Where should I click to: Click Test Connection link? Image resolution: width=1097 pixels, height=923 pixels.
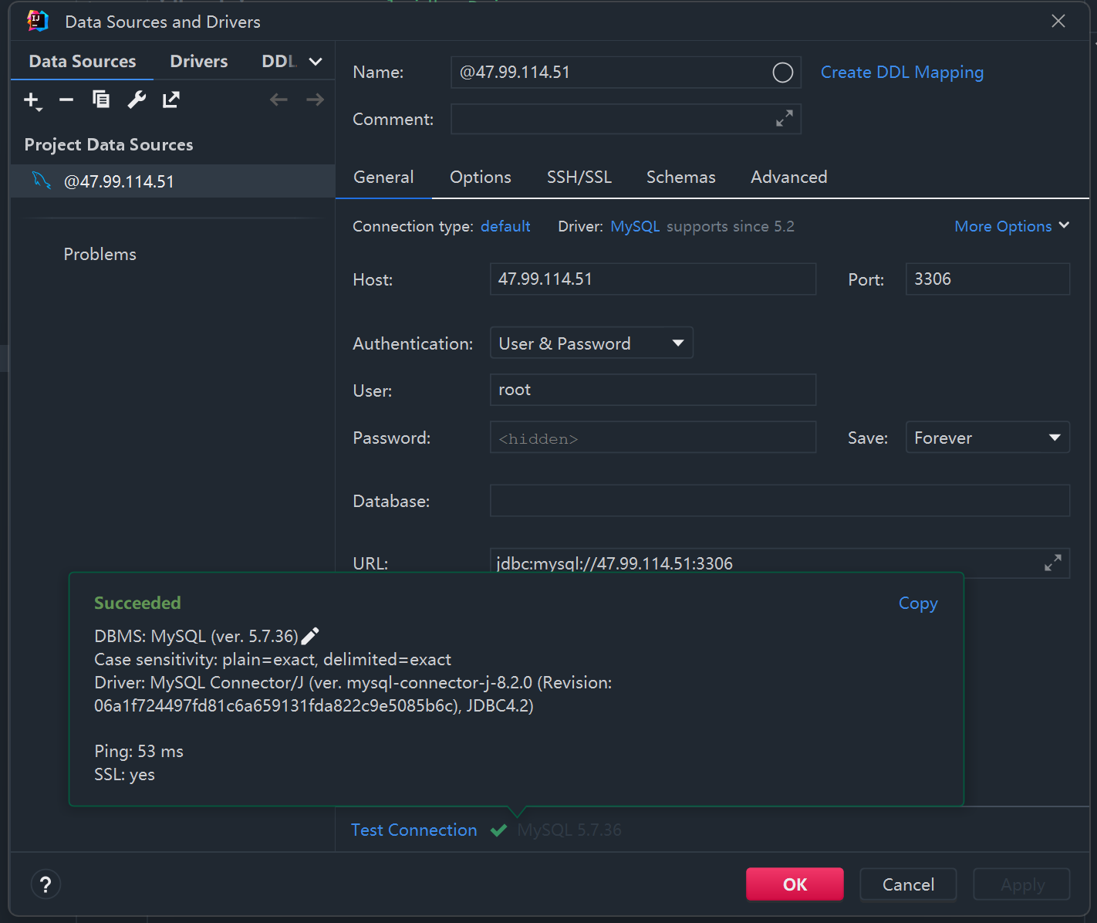coord(414,830)
